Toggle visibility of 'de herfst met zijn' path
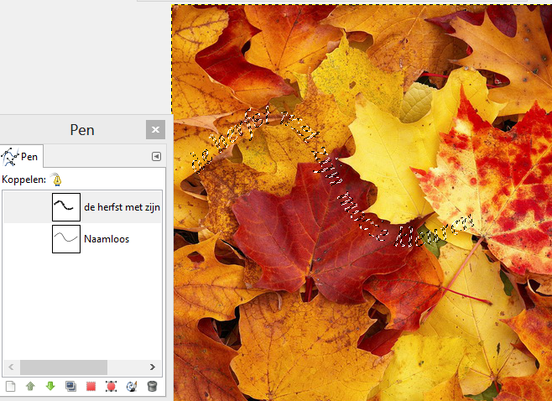The image size is (552, 401). point(14,206)
